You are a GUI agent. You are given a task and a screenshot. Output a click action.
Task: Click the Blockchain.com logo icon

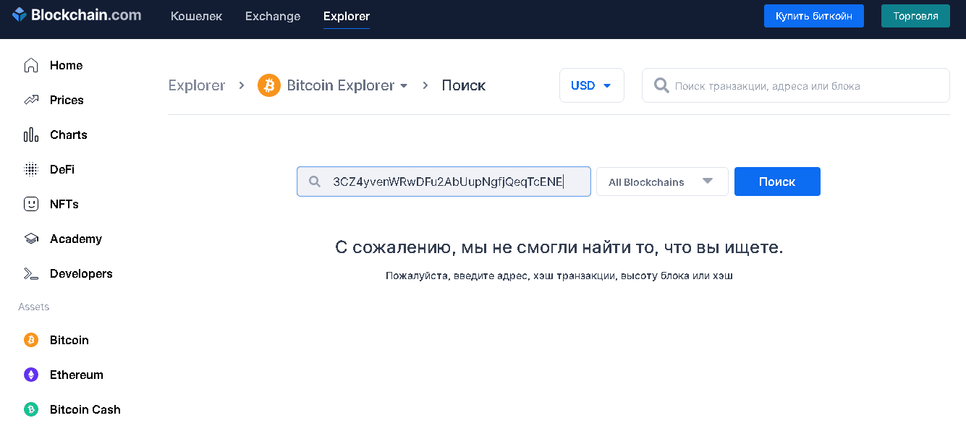pyautogui.click(x=20, y=15)
